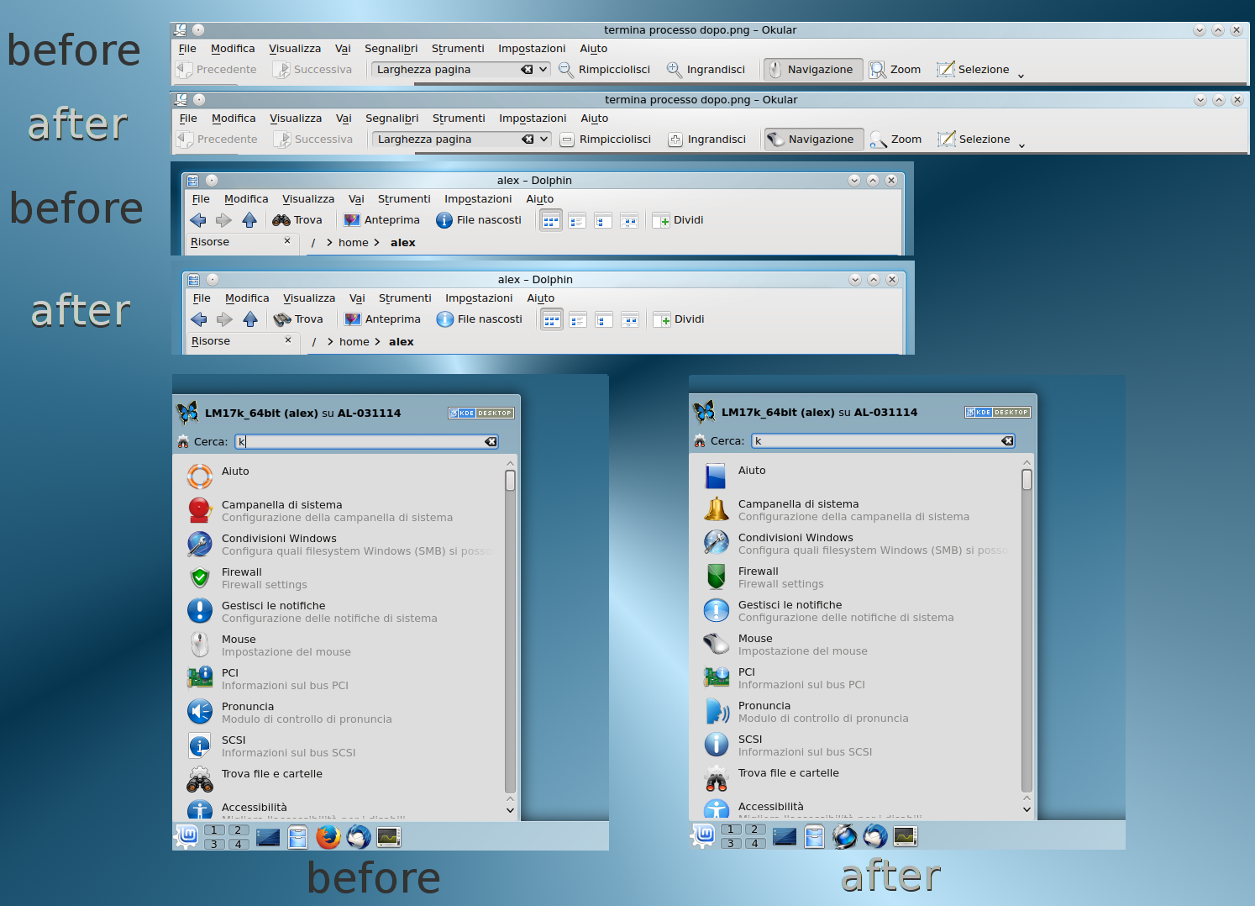Click home in the 'after' Dolphin breadcrumb
The width and height of the screenshot is (1255, 906).
354,342
